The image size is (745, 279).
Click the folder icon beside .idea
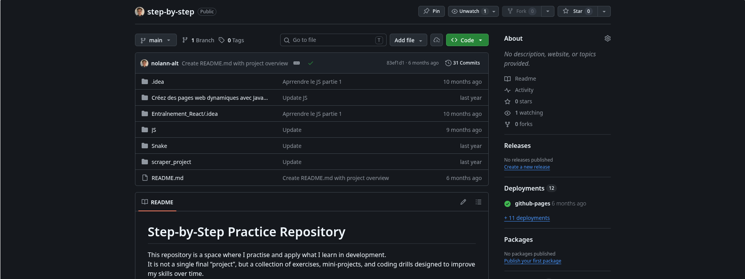[145, 81]
